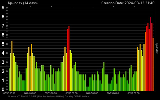160x100 pixels.
Task: Click the y-axis label 9
Action: [x=3, y=7]
